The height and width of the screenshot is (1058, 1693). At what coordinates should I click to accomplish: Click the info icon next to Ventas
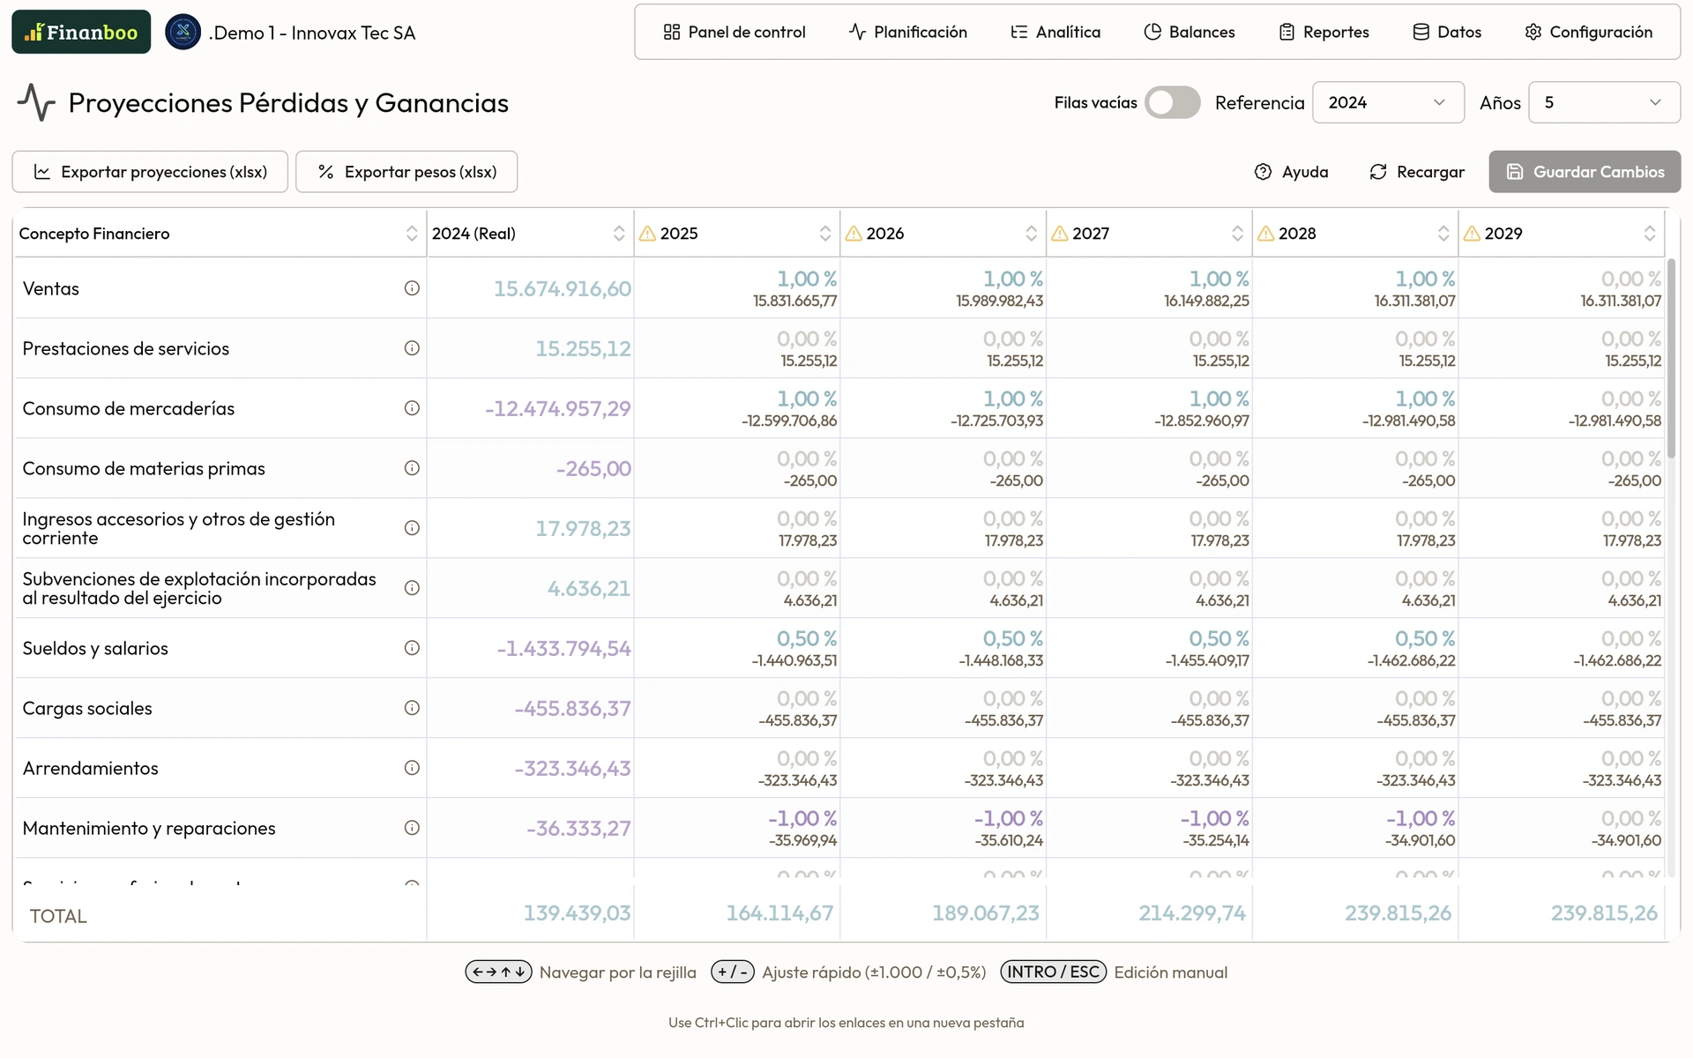(x=412, y=288)
